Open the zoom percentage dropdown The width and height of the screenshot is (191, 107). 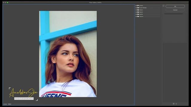coord(13,104)
